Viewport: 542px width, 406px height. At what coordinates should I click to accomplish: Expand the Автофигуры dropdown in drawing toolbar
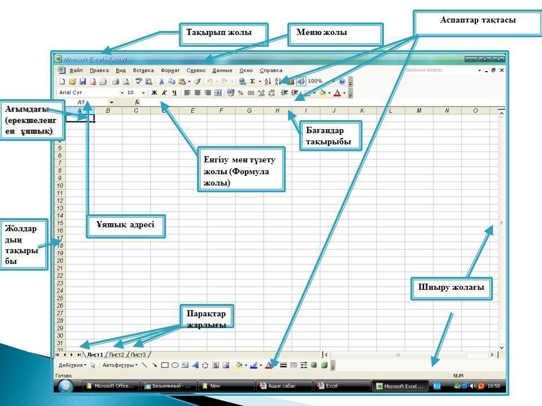click(120, 365)
